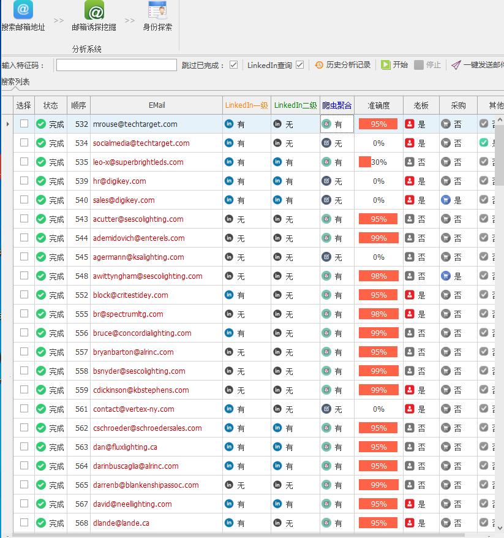Click the 95% accuracy bar for acutter@sescolighting.com
Screen dimensions: 504x538
378,219
